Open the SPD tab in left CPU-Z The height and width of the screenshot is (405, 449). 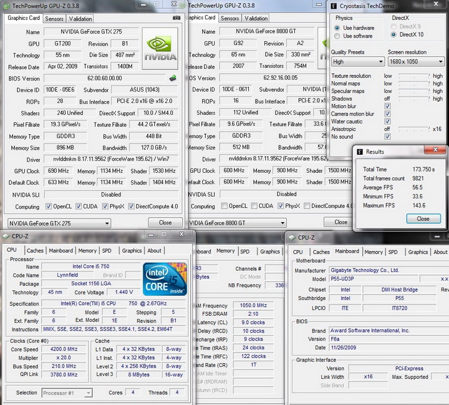pyautogui.click(x=107, y=250)
